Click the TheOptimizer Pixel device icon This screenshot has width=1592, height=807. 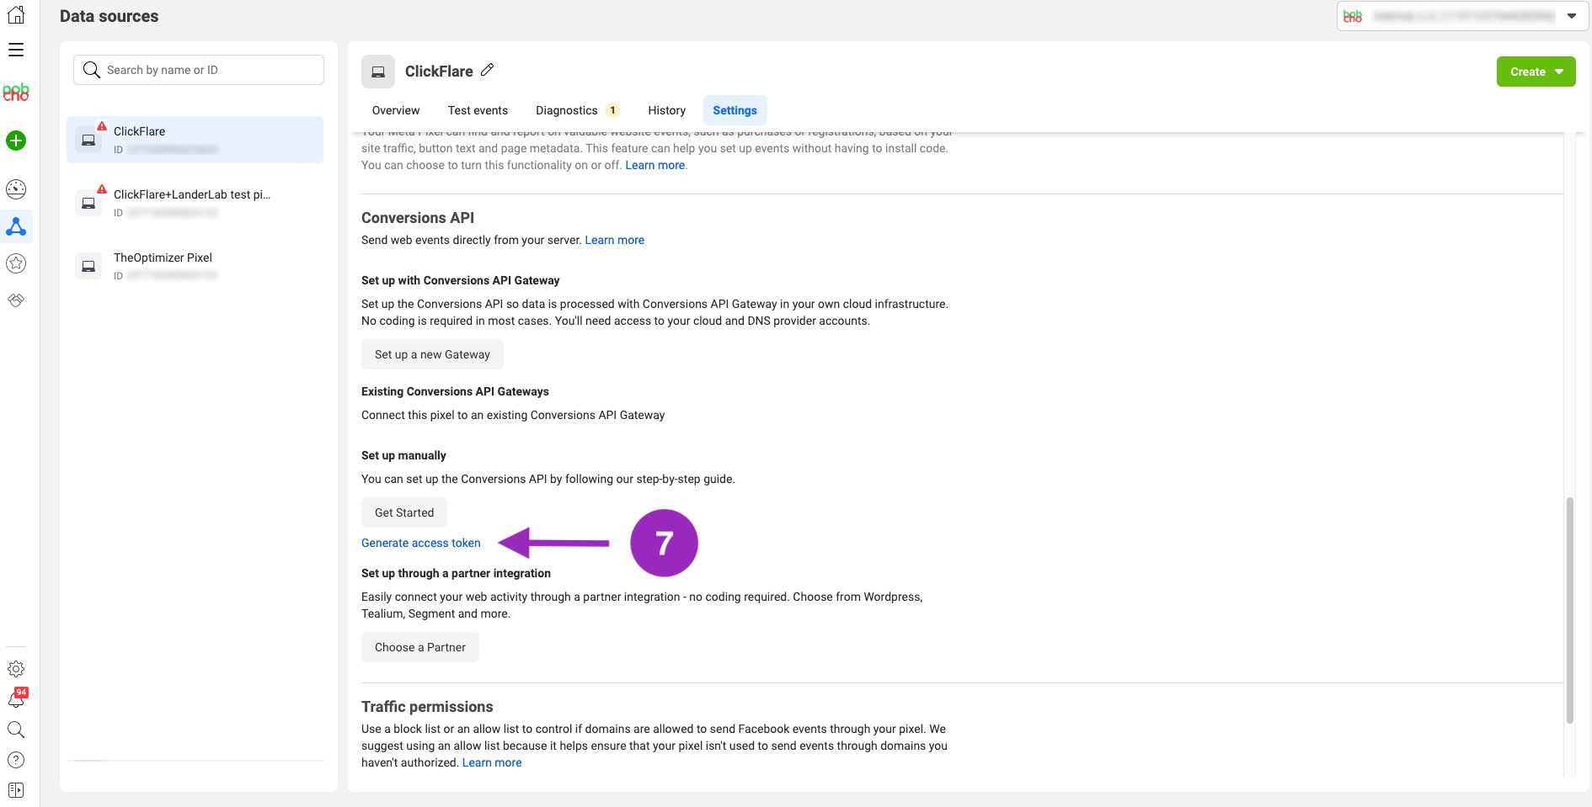pos(88,267)
